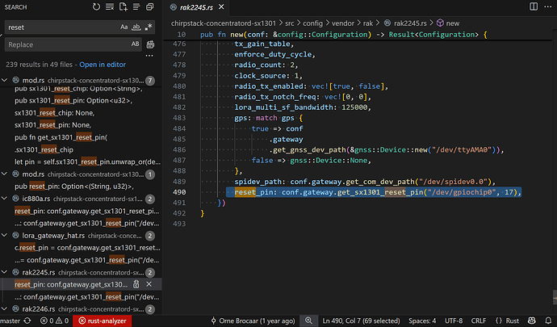Click the Replace All icon
The image size is (557, 327).
click(x=150, y=44)
